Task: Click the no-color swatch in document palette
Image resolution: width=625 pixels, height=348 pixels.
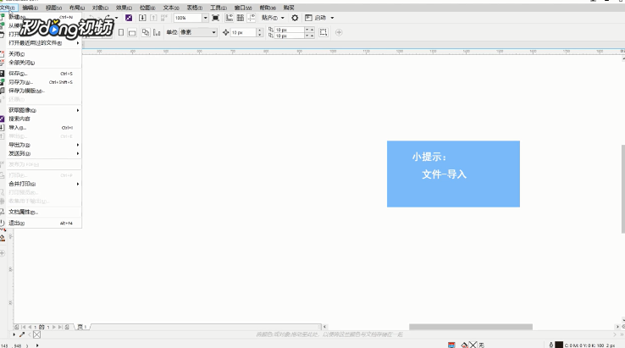Action: (x=36, y=334)
